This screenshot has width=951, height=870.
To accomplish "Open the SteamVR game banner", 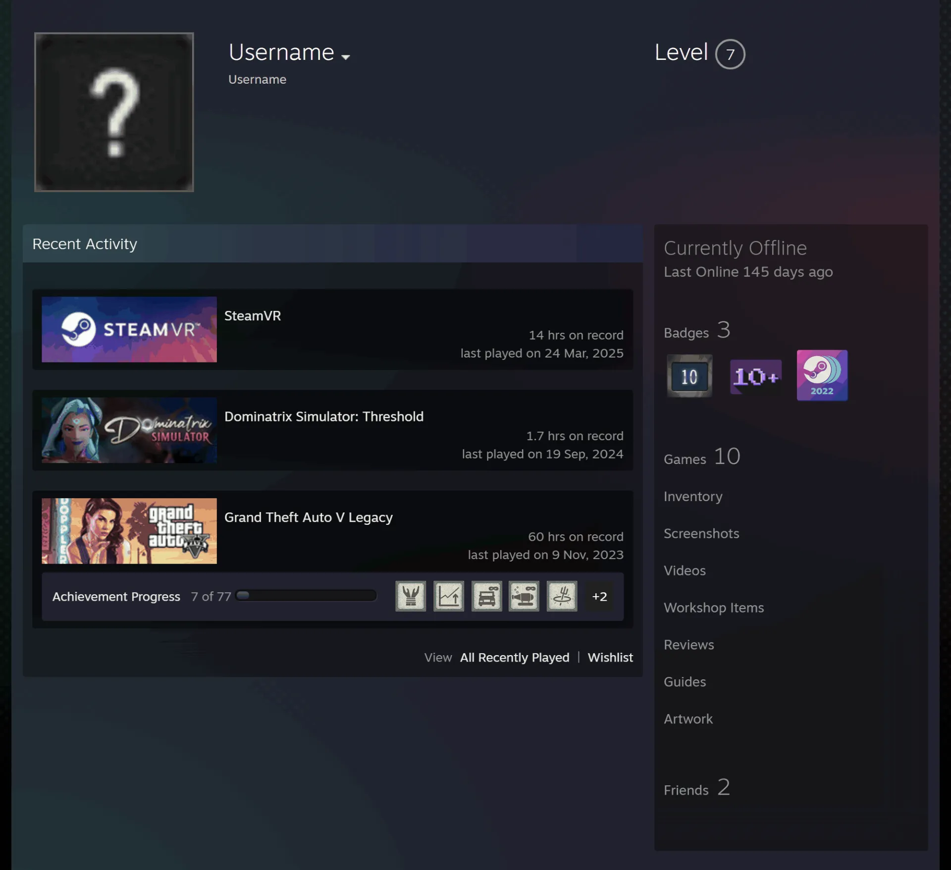I will click(129, 329).
